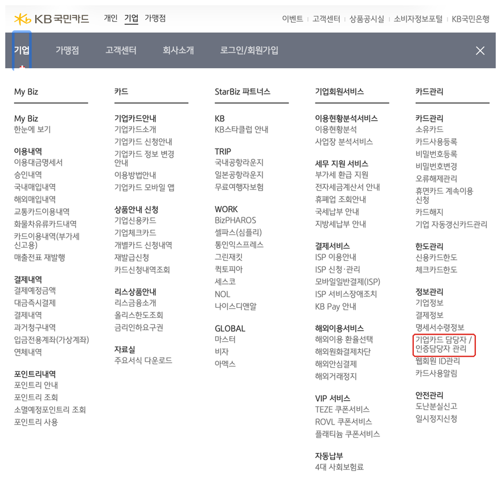The height and width of the screenshot is (486, 501).
Task: Go to KB국민은행 link
Action: [x=470, y=19]
